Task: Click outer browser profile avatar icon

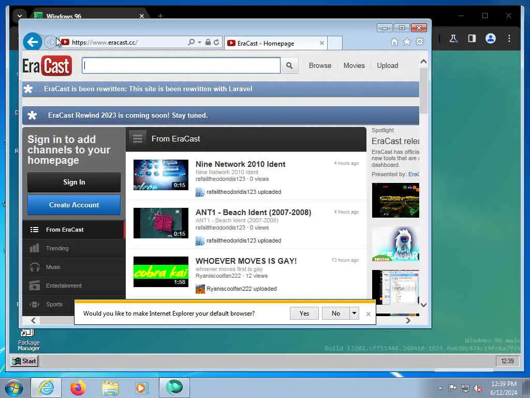Action: (x=491, y=38)
